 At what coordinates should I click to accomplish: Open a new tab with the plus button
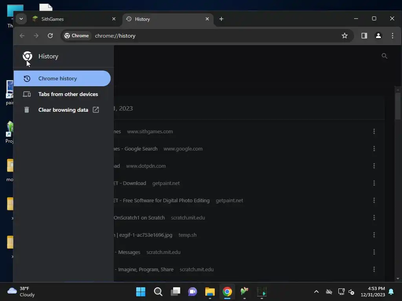[221, 19]
